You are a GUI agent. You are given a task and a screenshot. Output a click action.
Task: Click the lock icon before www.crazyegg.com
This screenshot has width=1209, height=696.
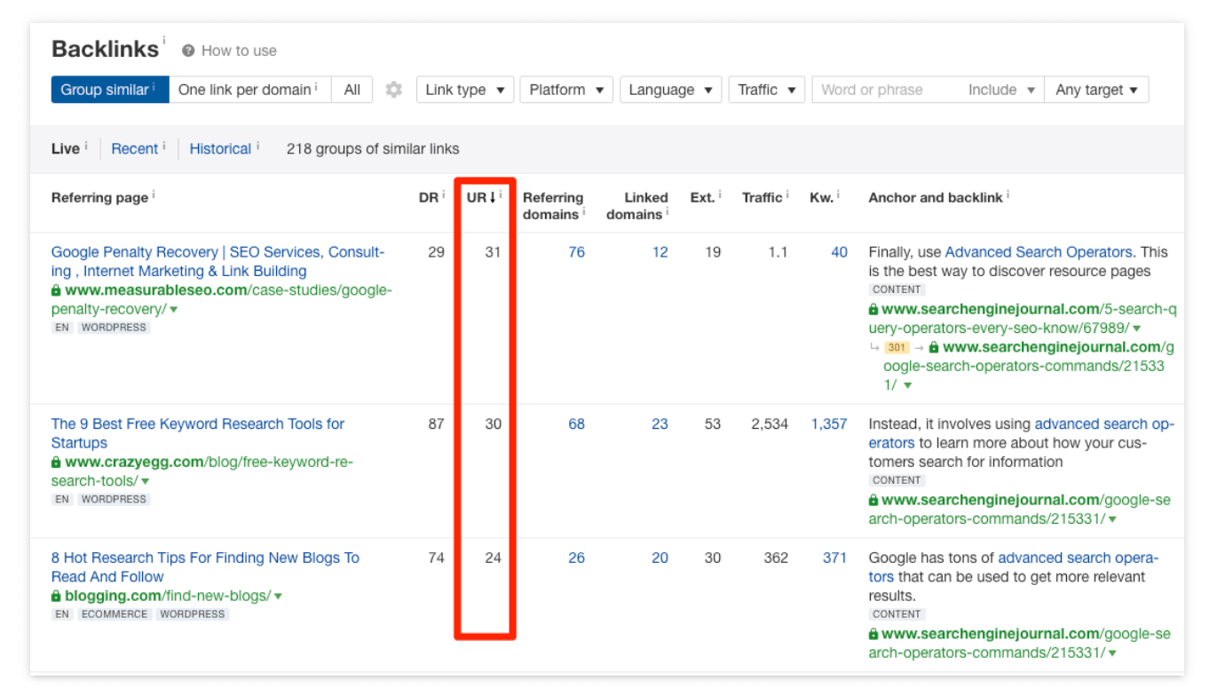(57, 463)
